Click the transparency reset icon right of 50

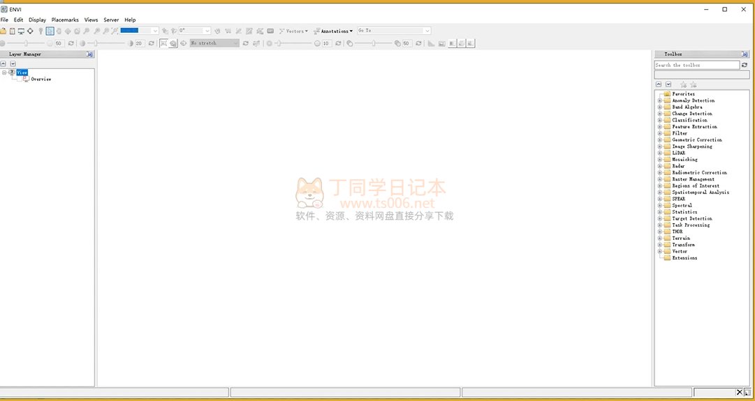click(418, 43)
